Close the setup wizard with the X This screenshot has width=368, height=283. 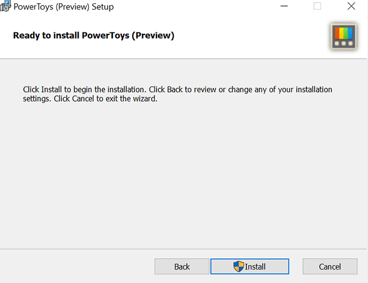(x=350, y=6)
